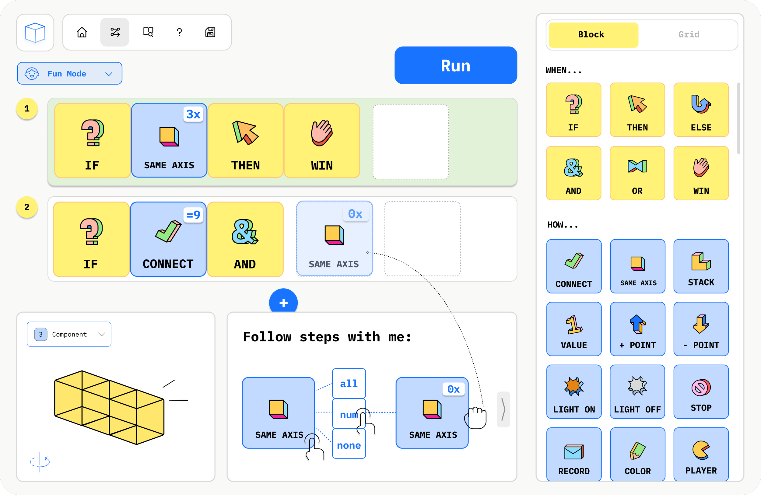Click the rotate view icon under cube model
Image resolution: width=761 pixels, height=495 pixels.
tap(40, 462)
